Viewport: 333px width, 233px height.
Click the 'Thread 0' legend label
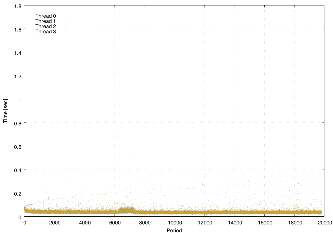click(46, 16)
